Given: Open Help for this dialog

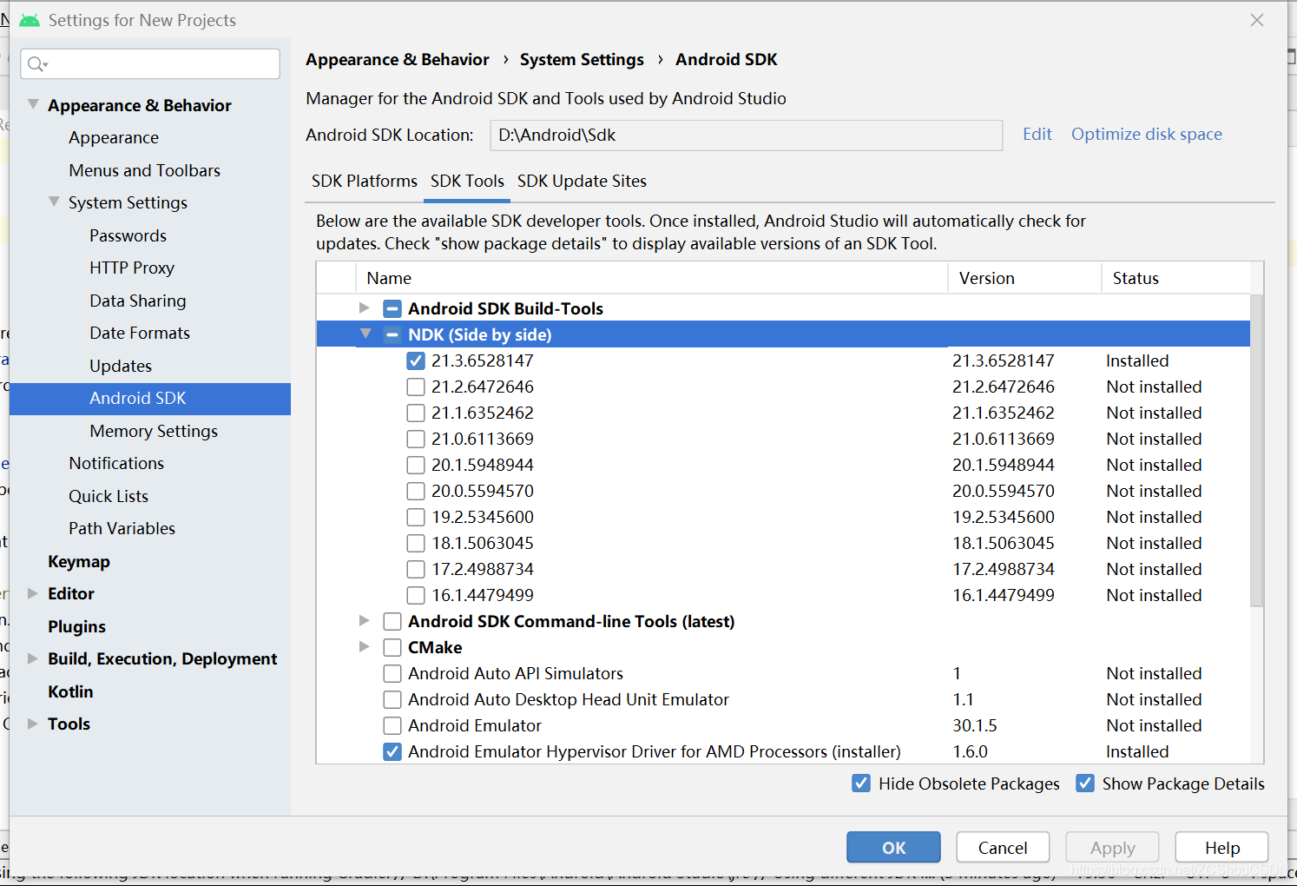Looking at the screenshot, I should point(1222,848).
